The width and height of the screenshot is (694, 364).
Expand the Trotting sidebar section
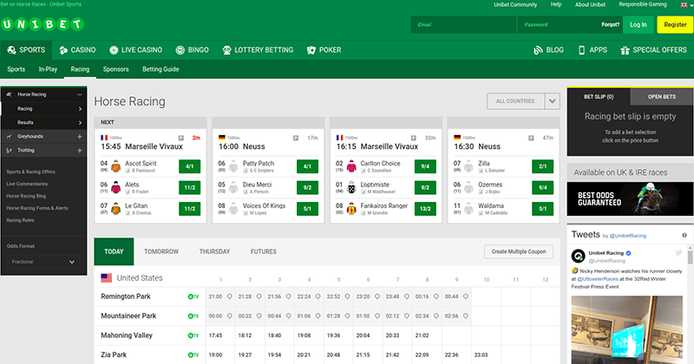coord(79,150)
